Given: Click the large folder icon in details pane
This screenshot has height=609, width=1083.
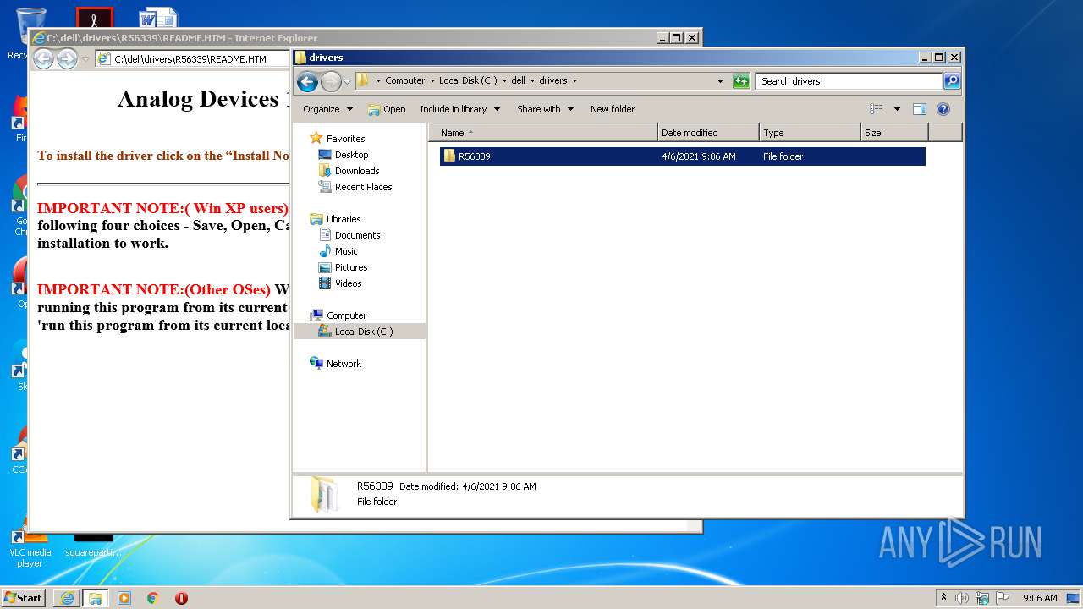Looking at the screenshot, I should [x=324, y=495].
